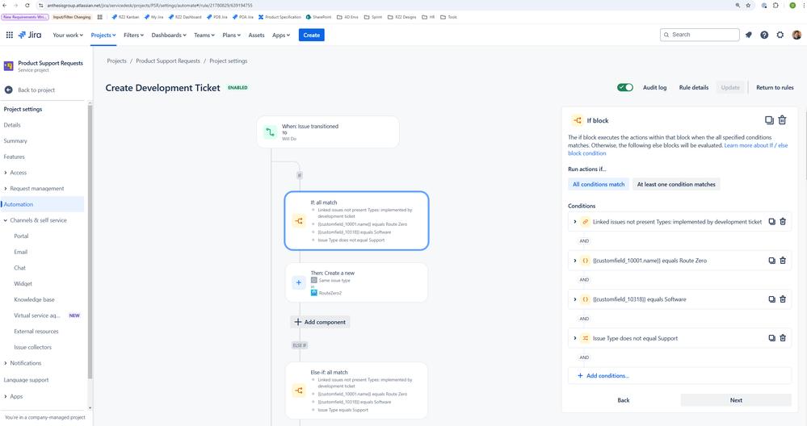Toggle the rule enabled switch off
807x426 pixels.
(625, 87)
